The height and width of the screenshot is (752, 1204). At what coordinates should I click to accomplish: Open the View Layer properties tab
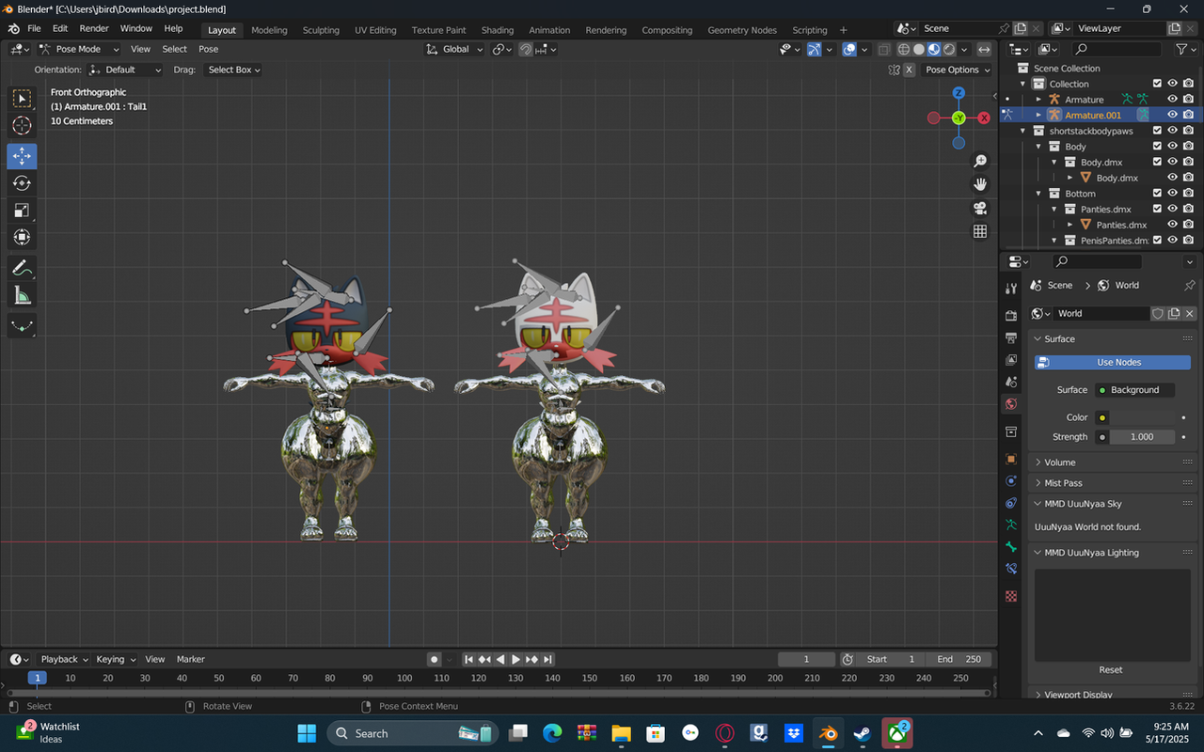(x=1011, y=360)
